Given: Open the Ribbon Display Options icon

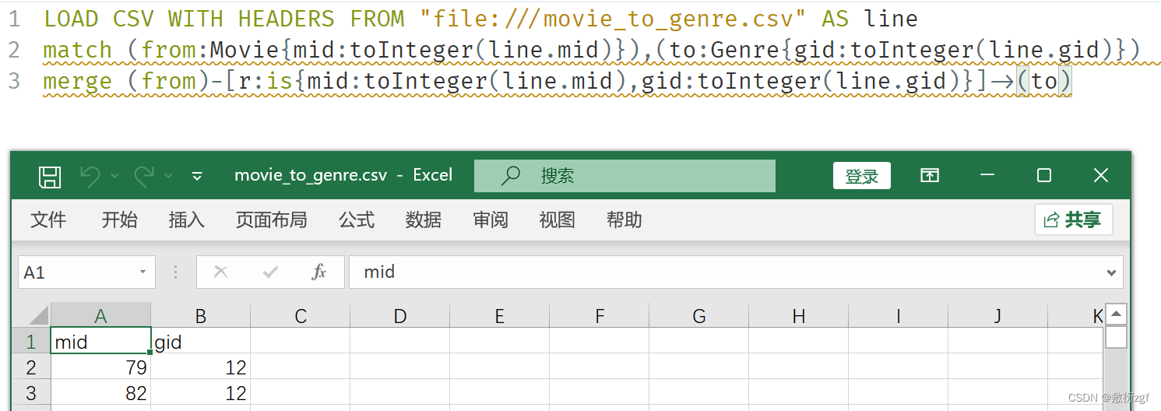Looking at the screenshot, I should point(930,176).
